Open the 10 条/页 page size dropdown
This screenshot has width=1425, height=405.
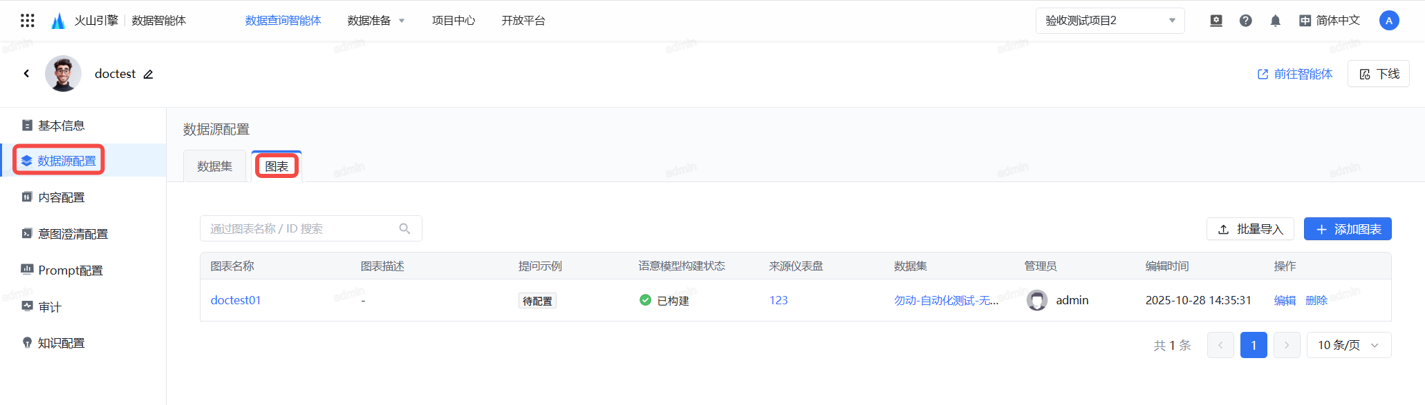pyautogui.click(x=1349, y=345)
